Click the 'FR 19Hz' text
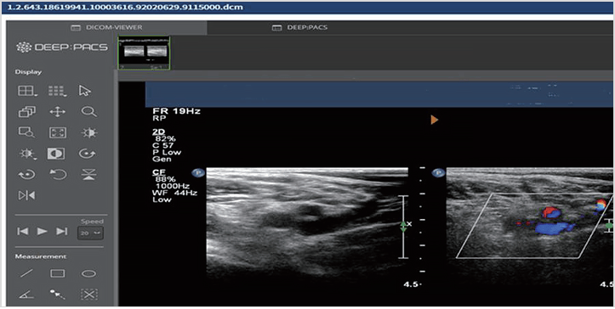 [176, 111]
